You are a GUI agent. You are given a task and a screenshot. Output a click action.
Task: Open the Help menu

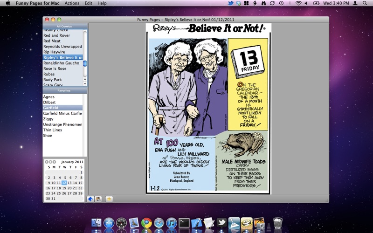[x=102, y=3]
